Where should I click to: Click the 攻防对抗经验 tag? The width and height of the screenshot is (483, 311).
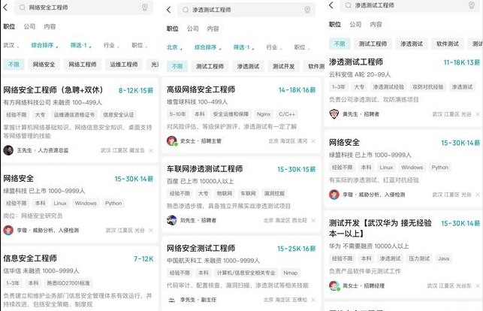[428, 87]
